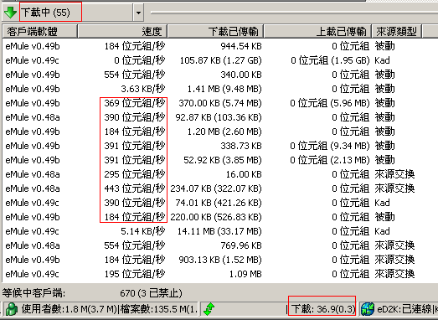Click the 443 位元組/秒 speed cell
438x320 pixels.
pos(135,188)
